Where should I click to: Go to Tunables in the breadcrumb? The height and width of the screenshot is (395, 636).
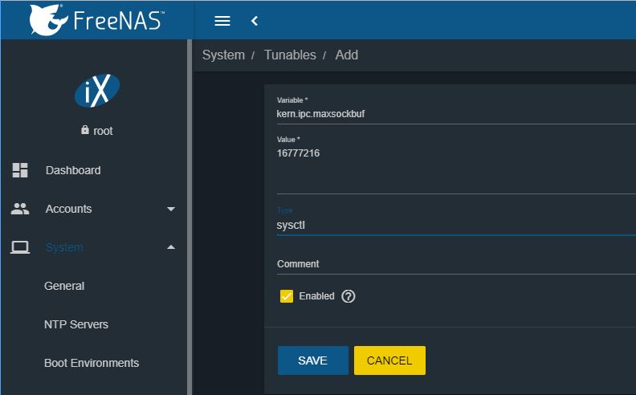pos(289,55)
